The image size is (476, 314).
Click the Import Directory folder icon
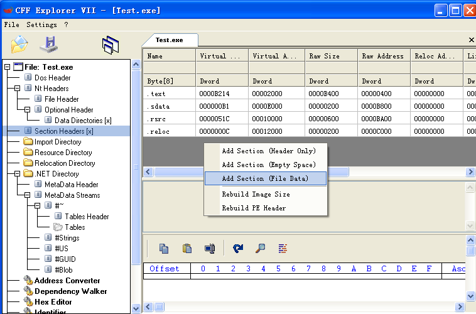coord(28,141)
